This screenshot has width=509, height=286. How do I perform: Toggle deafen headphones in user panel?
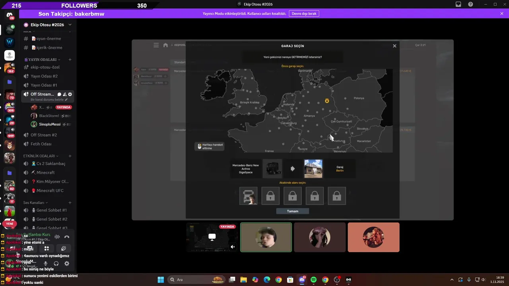point(56,263)
